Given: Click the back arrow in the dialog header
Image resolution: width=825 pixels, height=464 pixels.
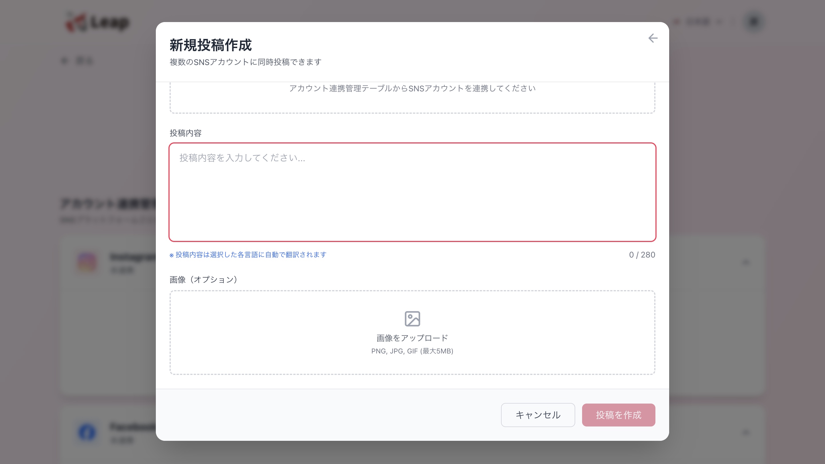Looking at the screenshot, I should click(x=653, y=38).
